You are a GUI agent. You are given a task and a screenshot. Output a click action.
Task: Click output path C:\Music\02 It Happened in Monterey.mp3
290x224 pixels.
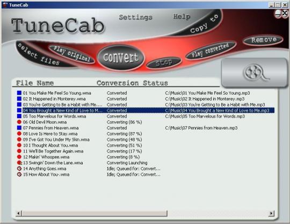[x=205, y=99]
